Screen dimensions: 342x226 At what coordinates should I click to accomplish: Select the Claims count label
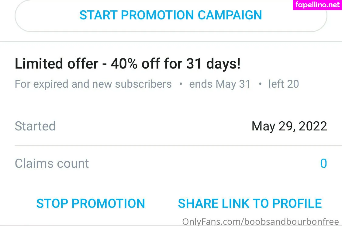[52, 163]
